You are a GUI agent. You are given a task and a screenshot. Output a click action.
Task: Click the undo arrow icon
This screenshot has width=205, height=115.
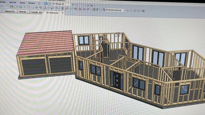[3, 6]
